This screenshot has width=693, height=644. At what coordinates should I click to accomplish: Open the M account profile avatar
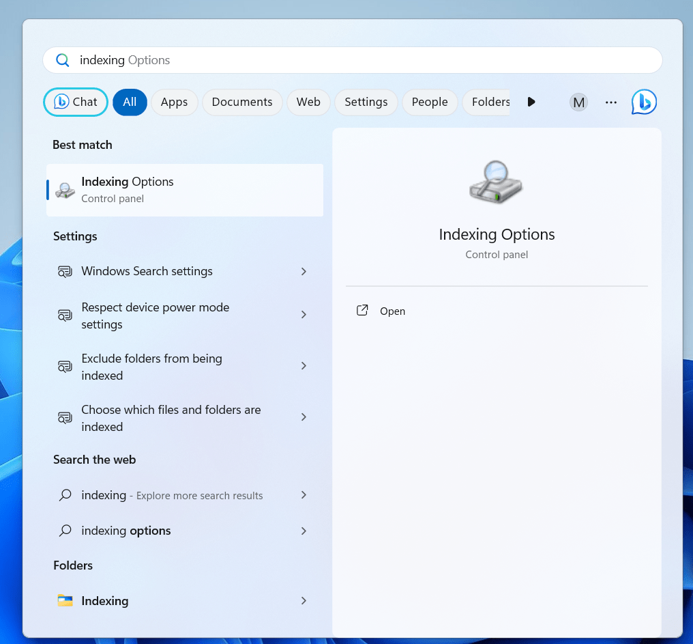point(578,102)
